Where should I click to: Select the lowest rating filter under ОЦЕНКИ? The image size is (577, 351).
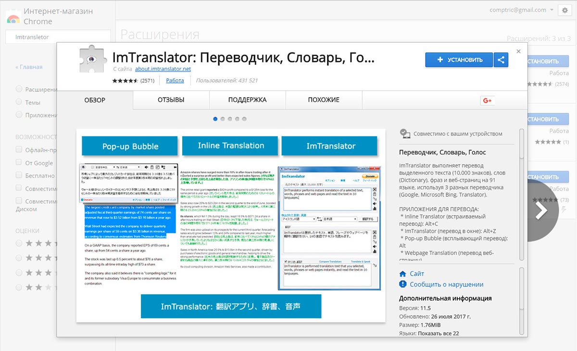[19, 287]
